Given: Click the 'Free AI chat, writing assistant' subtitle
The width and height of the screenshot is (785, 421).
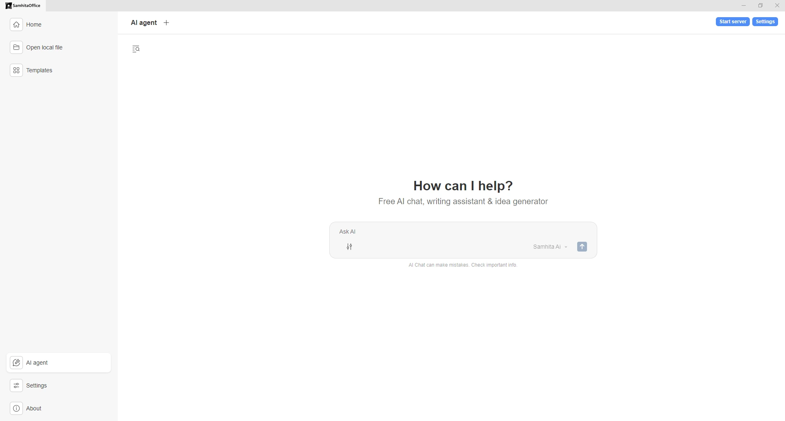Looking at the screenshot, I should coord(463,201).
